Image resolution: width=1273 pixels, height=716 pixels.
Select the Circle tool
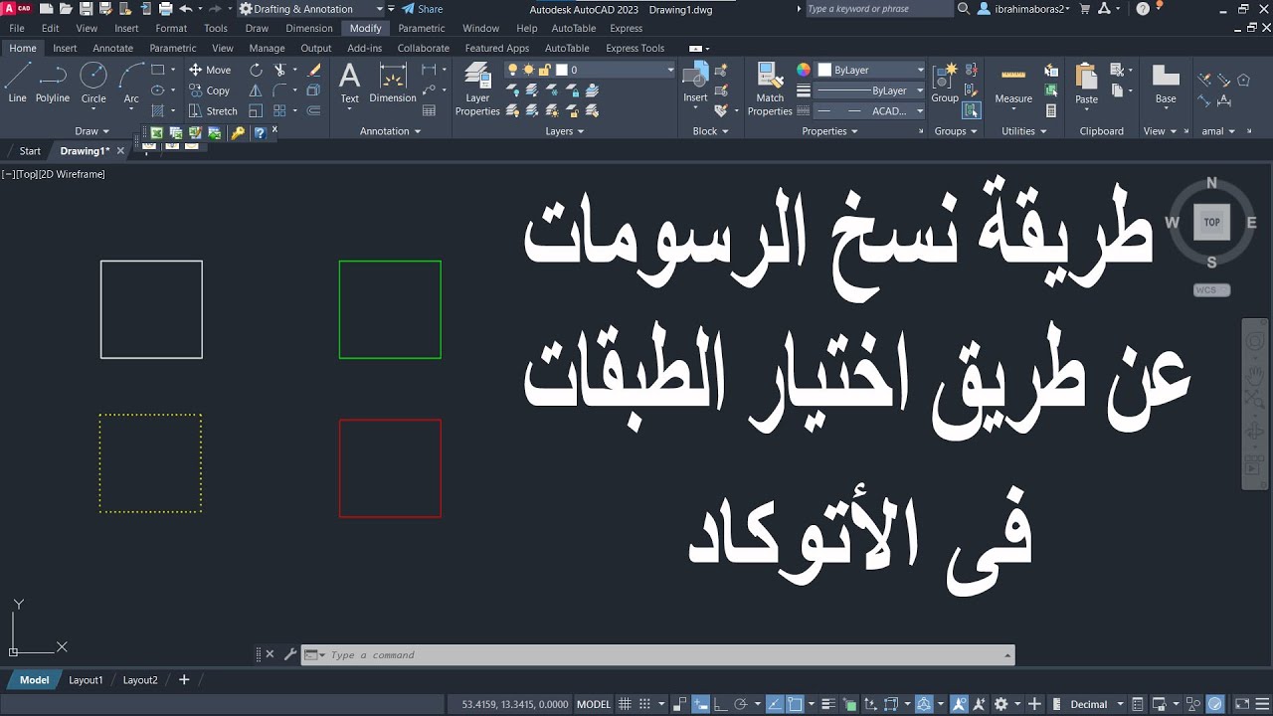(x=93, y=83)
